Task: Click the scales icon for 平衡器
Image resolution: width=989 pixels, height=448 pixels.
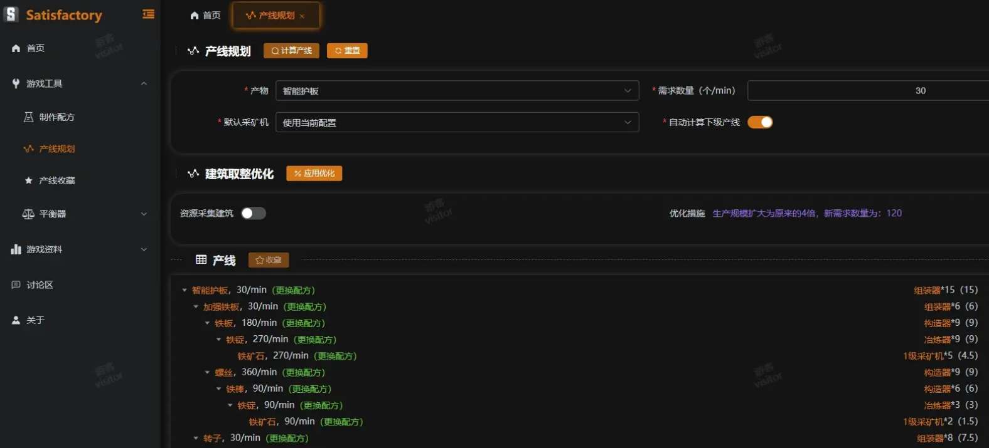Action: [28, 214]
